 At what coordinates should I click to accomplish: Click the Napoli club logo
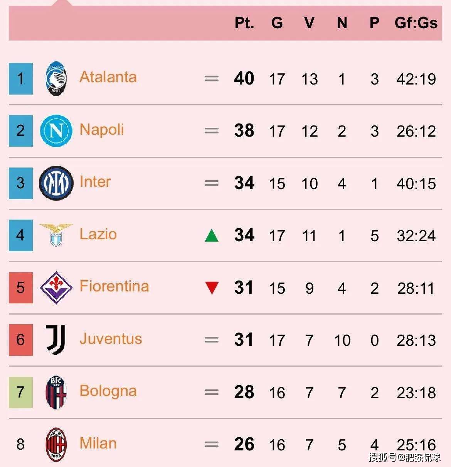pyautogui.click(x=56, y=131)
